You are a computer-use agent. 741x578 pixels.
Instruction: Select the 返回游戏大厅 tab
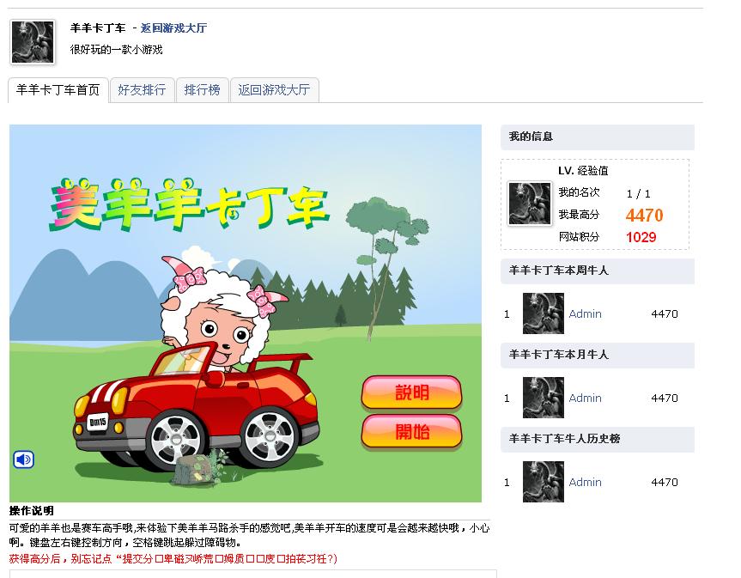click(x=274, y=90)
